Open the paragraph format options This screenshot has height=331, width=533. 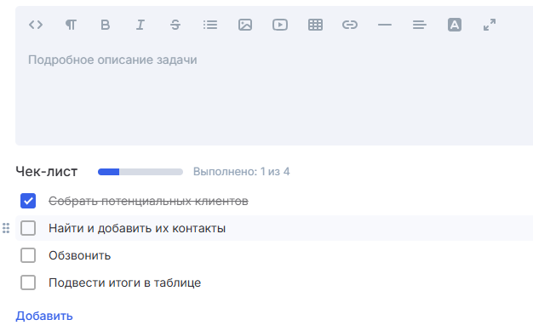click(x=71, y=25)
